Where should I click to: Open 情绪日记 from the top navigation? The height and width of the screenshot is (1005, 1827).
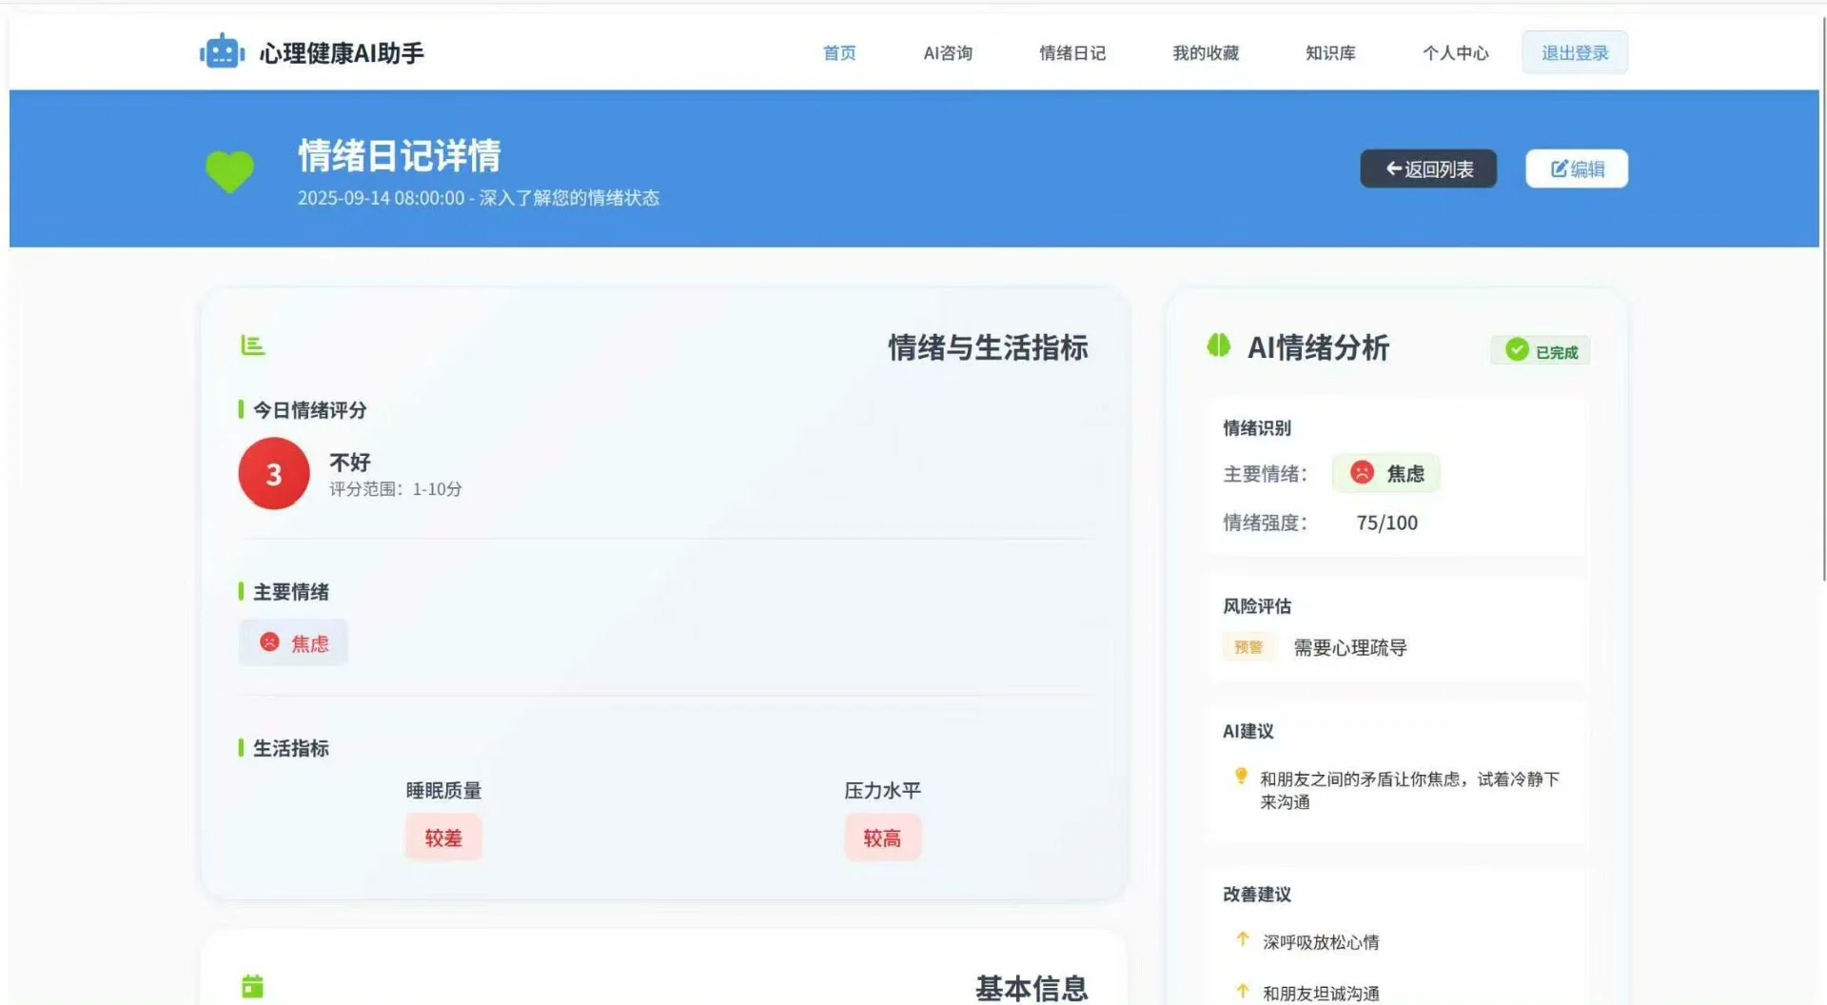coord(1073,53)
